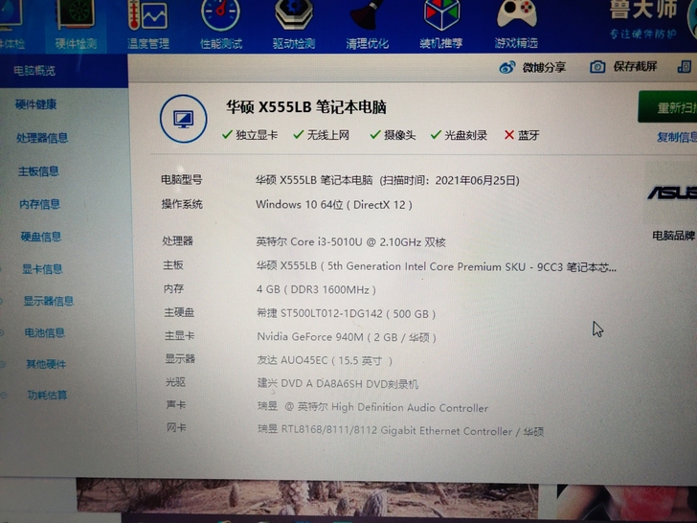This screenshot has height=523, width=697.
Task: Click the ASUS brand logo
Action: pyautogui.click(x=672, y=193)
